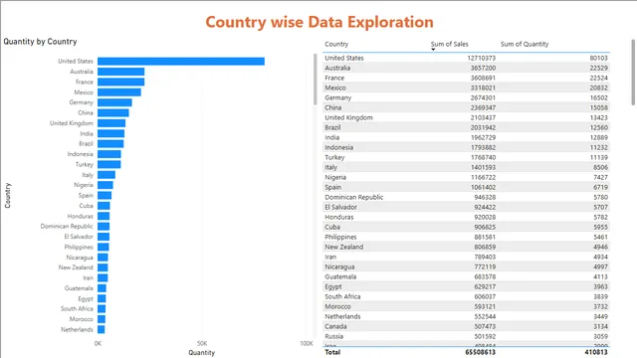Click sales value 2369347 for China
The width and height of the screenshot is (637, 358).
click(483, 107)
